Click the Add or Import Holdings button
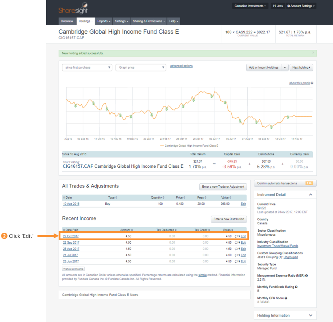Viewport: 333px width, 322px height. tap(264, 68)
